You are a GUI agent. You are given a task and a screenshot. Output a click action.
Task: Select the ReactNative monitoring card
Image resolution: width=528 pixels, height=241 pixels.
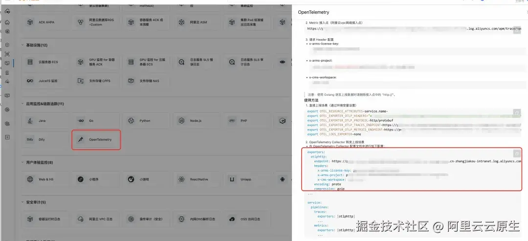pyautogui.click(x=197, y=179)
